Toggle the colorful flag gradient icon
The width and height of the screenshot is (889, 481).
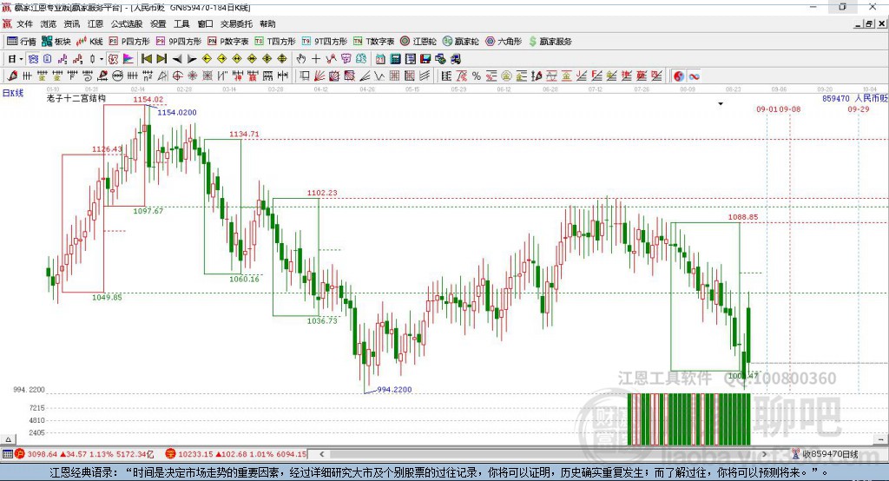[x=128, y=59]
